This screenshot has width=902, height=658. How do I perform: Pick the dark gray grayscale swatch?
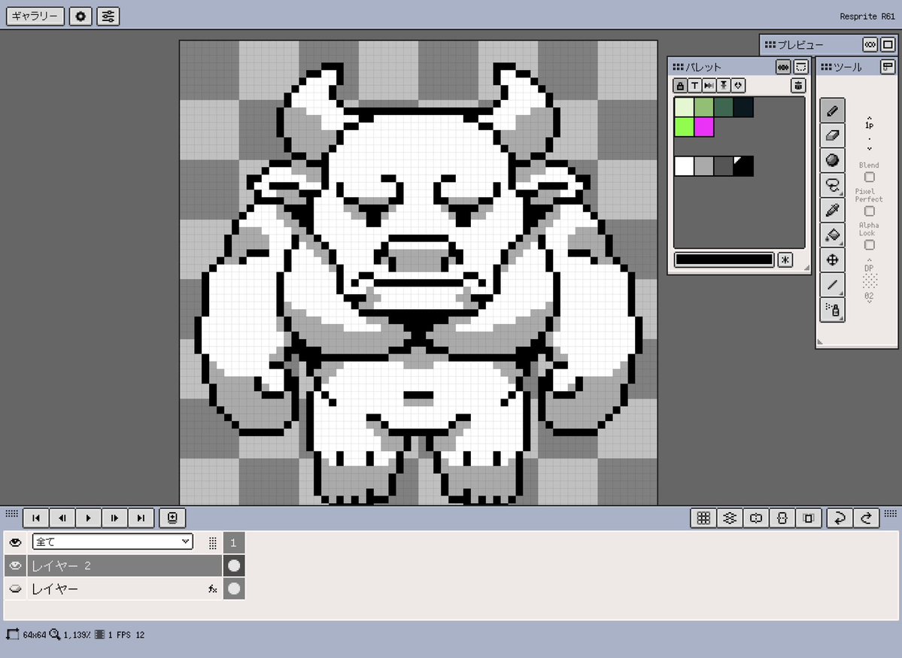[x=723, y=166]
